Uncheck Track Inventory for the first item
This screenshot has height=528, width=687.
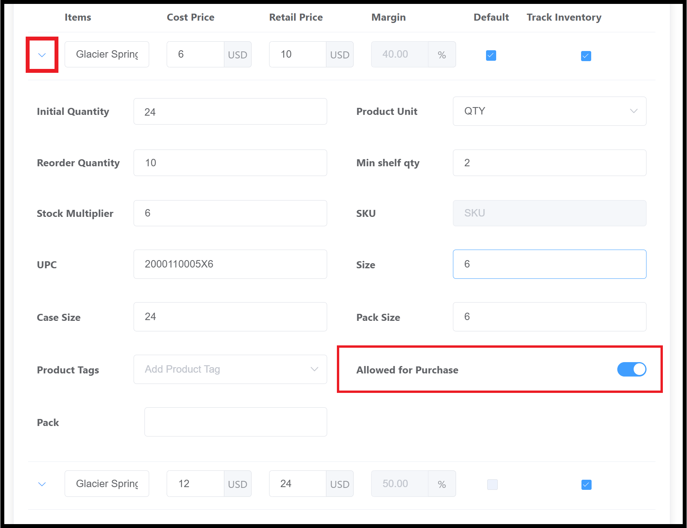[586, 56]
